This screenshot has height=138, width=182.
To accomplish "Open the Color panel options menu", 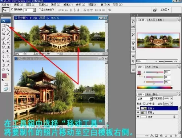I will point(179,68).
